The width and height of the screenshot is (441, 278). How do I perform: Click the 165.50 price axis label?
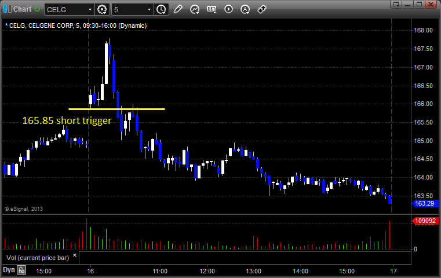[423, 122]
